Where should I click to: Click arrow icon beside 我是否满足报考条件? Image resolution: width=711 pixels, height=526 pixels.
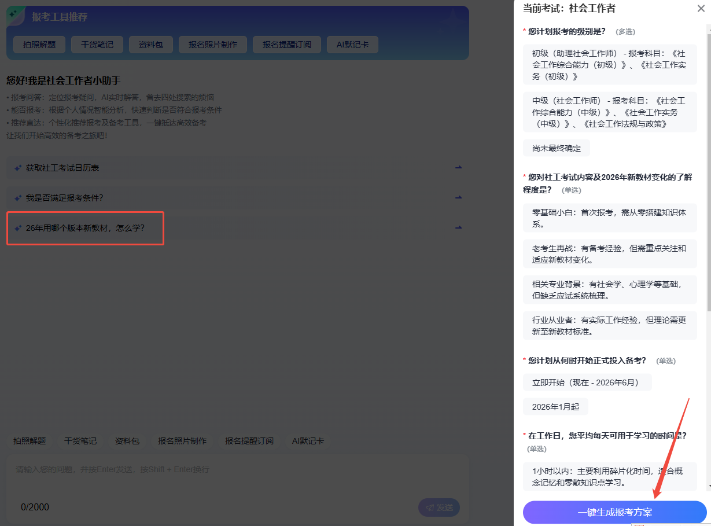pyautogui.click(x=458, y=198)
